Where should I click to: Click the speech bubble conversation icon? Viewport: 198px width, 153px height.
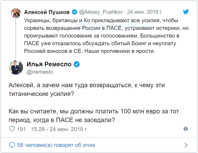tap(12, 145)
